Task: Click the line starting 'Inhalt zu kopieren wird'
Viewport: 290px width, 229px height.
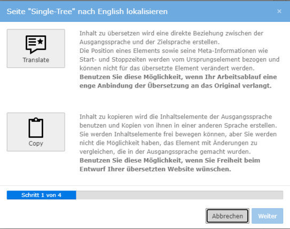Action: (x=176, y=117)
